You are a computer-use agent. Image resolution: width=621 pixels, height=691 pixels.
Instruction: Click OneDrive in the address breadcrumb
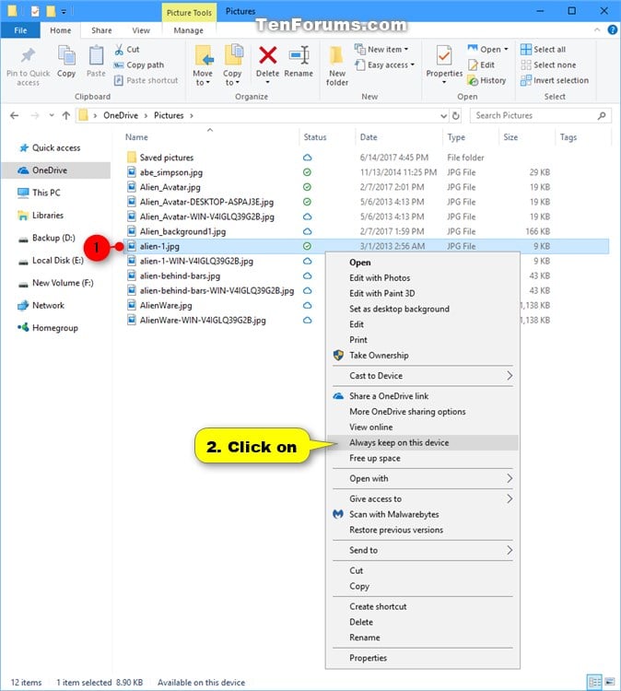121,115
